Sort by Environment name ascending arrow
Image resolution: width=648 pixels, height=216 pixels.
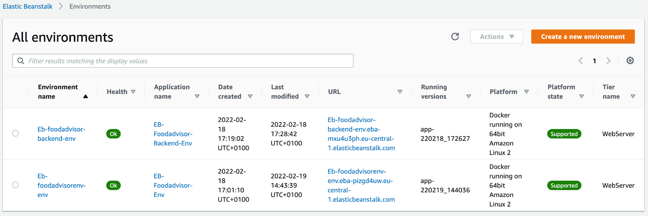click(85, 97)
